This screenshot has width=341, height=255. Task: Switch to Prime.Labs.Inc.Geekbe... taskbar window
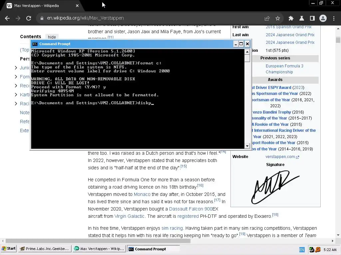coord(45,249)
